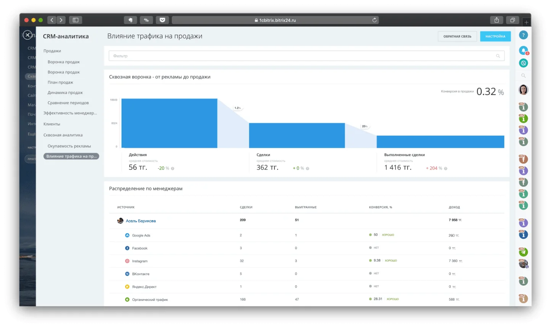This screenshot has width=551, height=328.
Task: Click into the Фильтр input field
Action: point(301,56)
